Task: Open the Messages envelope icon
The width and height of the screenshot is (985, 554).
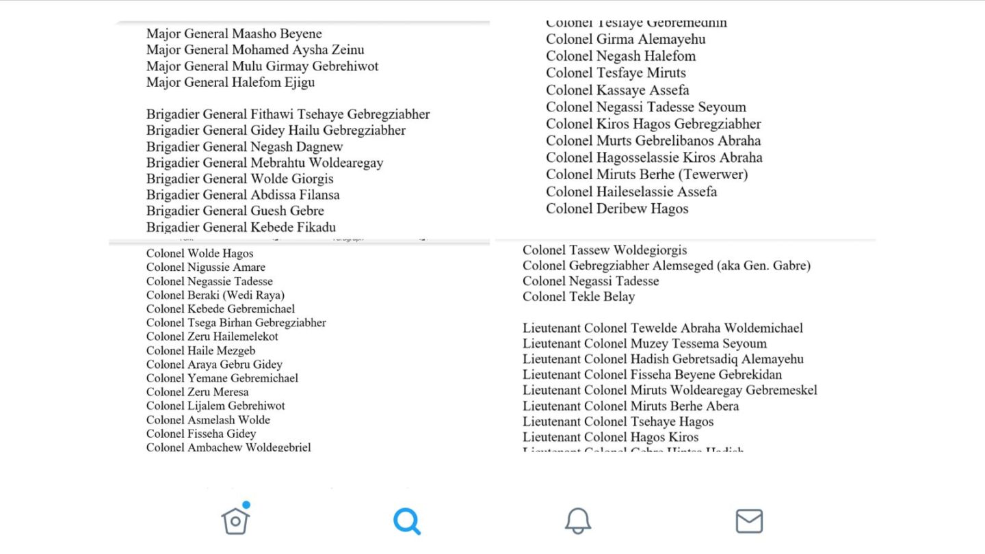Action: pos(749,521)
